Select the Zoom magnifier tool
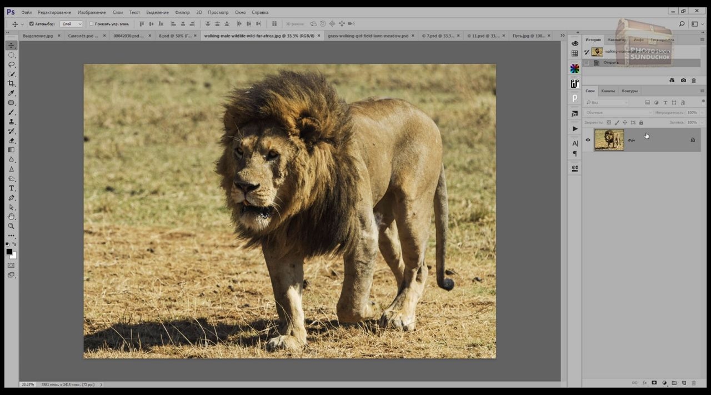Viewport: 711px width, 395px height. [x=11, y=226]
